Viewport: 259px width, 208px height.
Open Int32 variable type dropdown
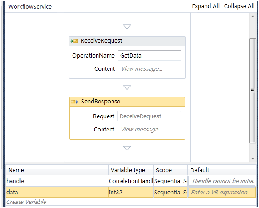click(131, 192)
